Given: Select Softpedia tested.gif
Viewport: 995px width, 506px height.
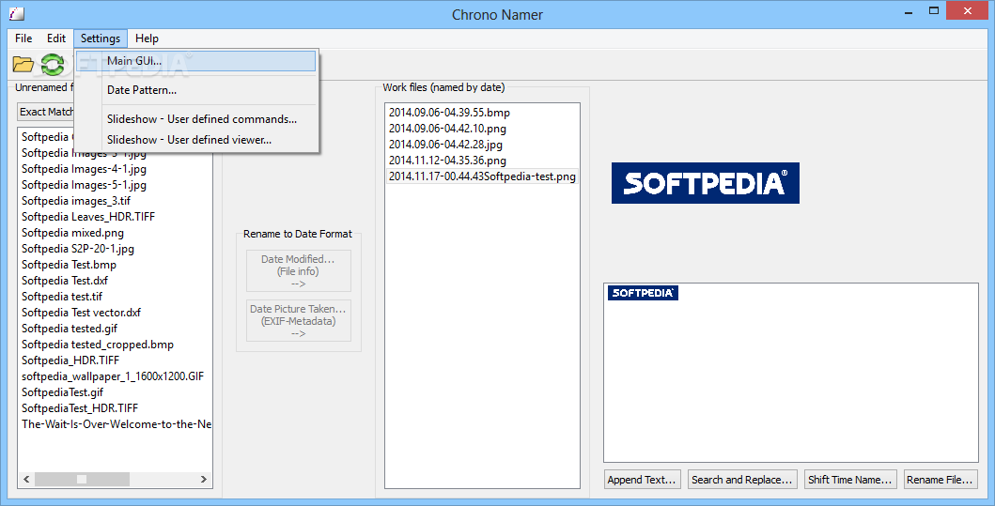Looking at the screenshot, I should 70,328.
